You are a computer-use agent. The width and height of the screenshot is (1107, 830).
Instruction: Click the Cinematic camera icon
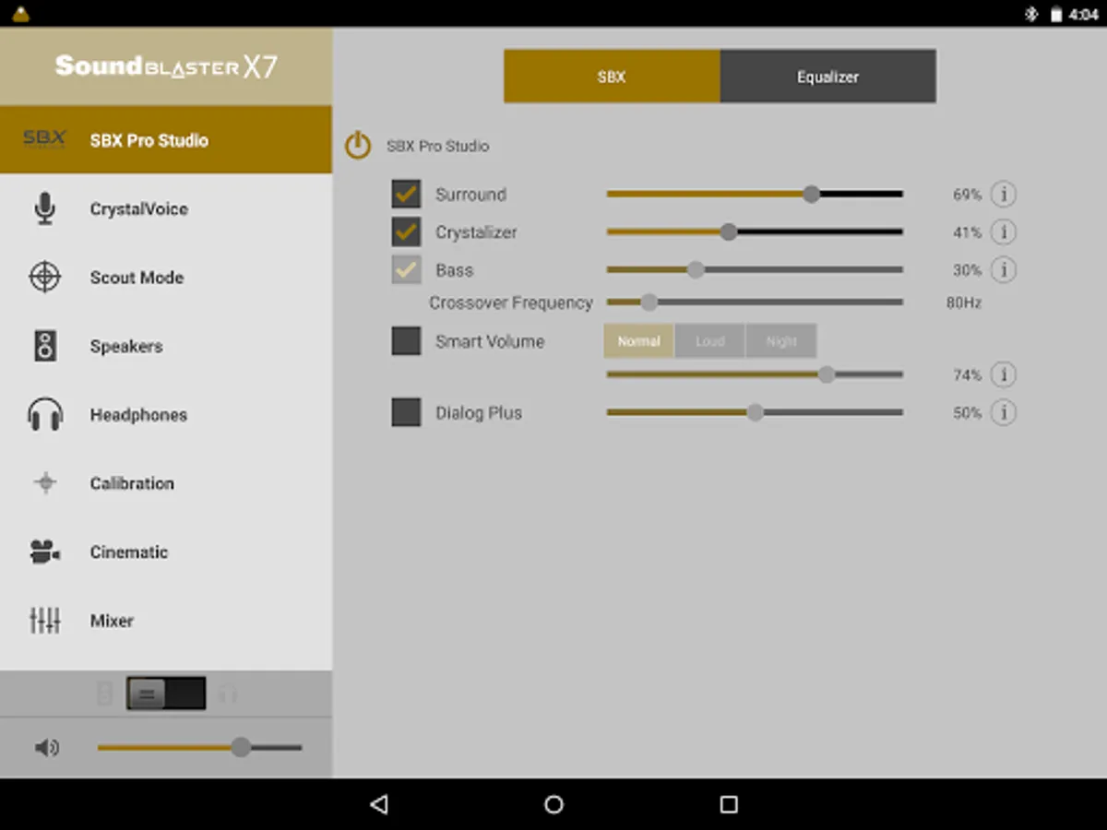pyautogui.click(x=44, y=551)
